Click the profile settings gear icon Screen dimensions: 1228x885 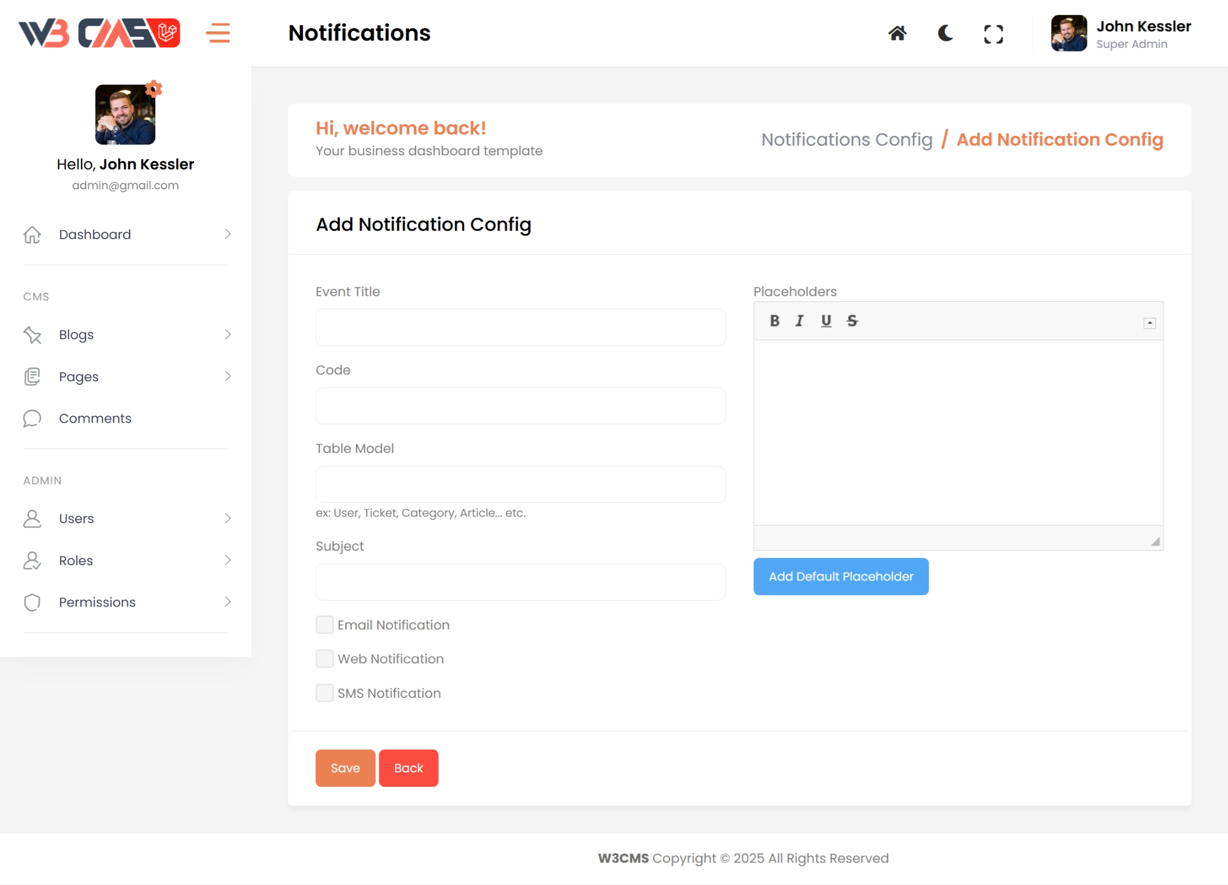154,88
